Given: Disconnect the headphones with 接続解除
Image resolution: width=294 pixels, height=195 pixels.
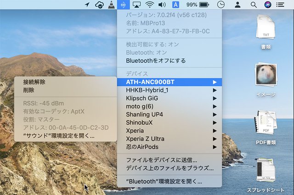Looking at the screenshot, I should point(34,82).
